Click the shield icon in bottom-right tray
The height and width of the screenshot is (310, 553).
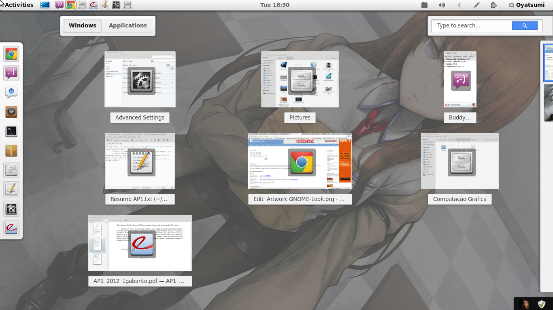(x=542, y=304)
